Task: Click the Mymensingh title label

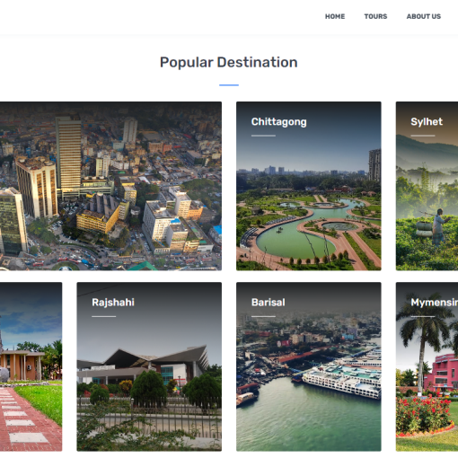Action: 435,303
